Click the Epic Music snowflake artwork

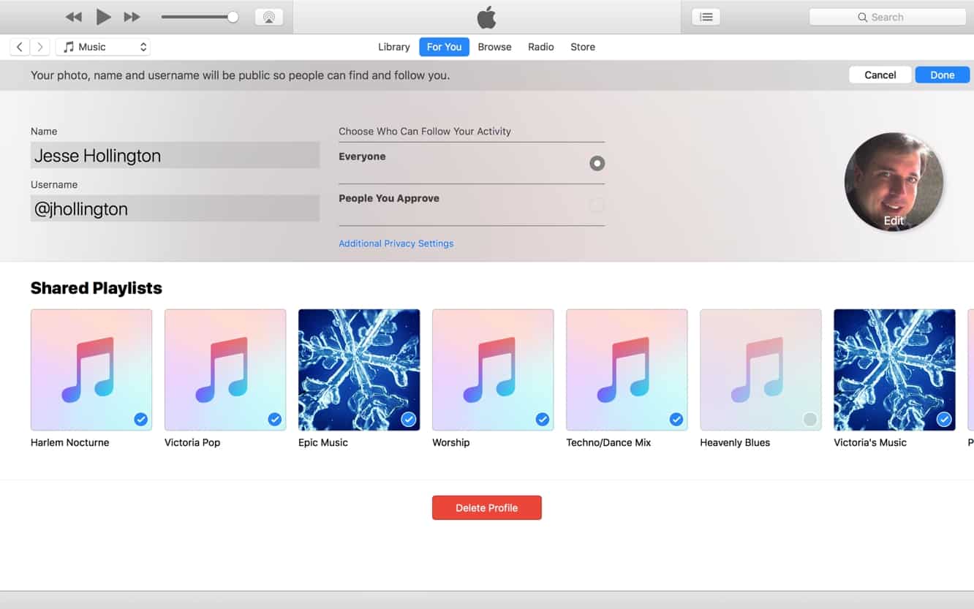tap(359, 370)
